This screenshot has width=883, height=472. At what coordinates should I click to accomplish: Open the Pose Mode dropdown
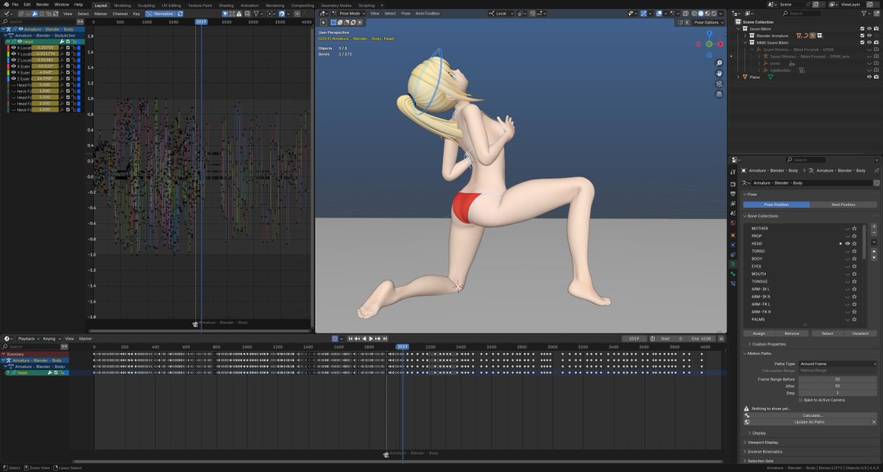349,13
